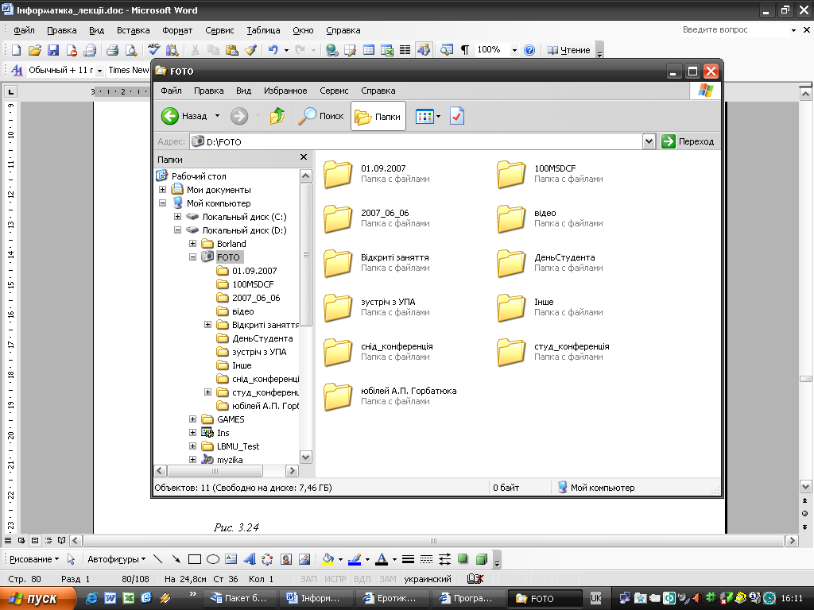Toggle ЗАП indicator in Word status bar
This screenshot has width=814, height=610.
[x=308, y=579]
